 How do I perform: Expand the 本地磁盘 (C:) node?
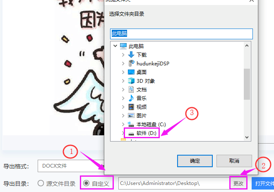[x=123, y=124]
